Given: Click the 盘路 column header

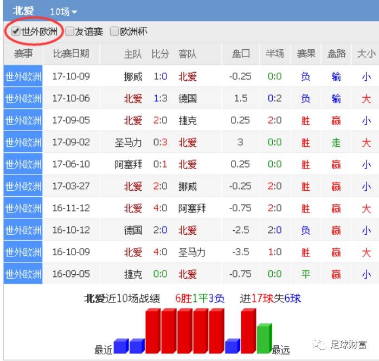Looking at the screenshot, I should click(x=336, y=54).
